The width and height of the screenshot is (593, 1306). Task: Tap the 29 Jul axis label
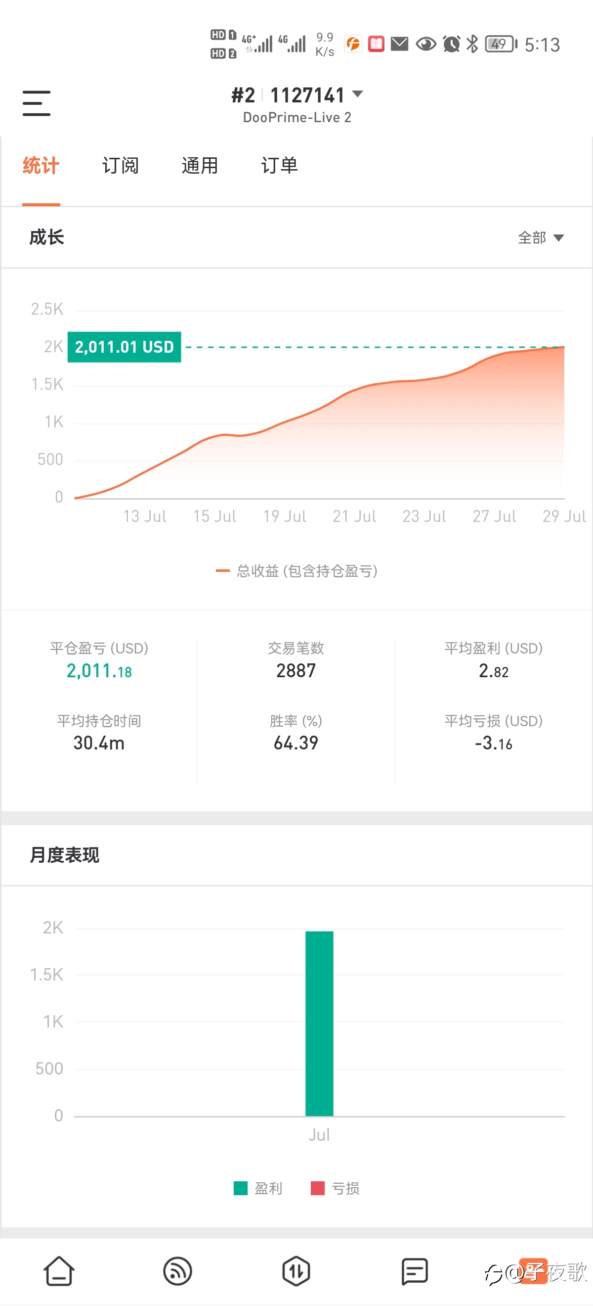[x=564, y=516]
